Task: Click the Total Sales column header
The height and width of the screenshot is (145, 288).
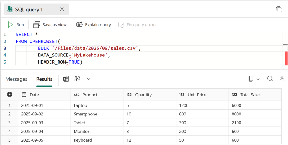Action: click(250, 95)
